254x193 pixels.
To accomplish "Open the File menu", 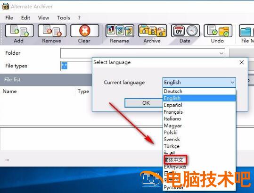I will click(9, 17).
